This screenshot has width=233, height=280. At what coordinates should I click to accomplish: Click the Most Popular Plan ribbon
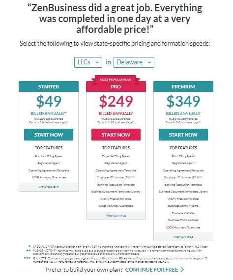pos(116,80)
